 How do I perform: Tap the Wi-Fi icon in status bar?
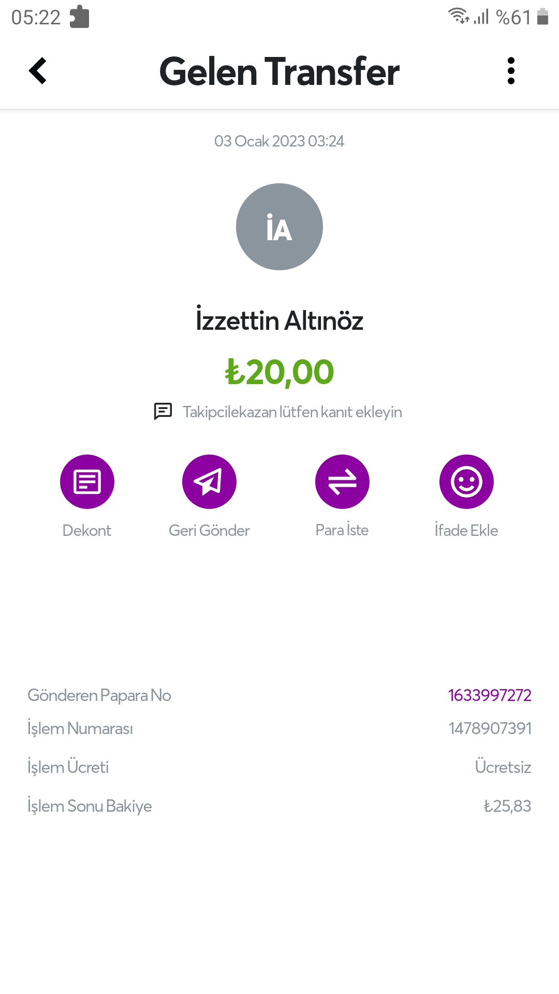458,16
